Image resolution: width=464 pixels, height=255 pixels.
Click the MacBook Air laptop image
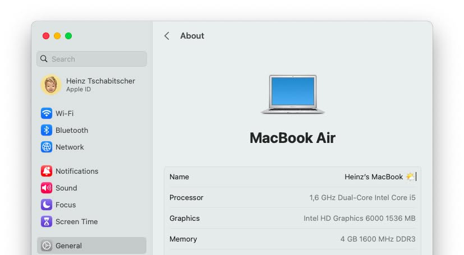(293, 94)
